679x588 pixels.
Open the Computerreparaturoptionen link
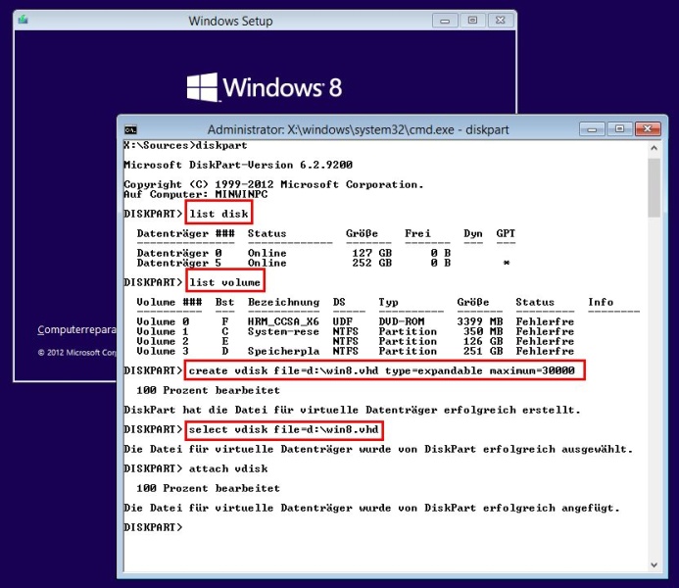76,330
